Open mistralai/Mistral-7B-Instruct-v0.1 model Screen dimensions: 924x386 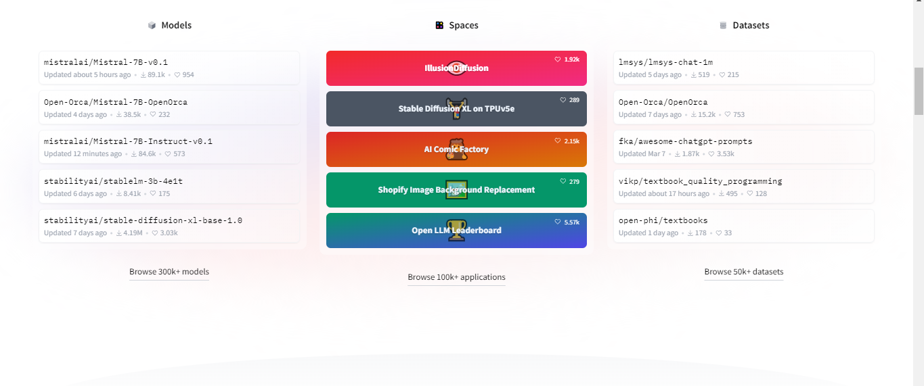tap(169, 147)
